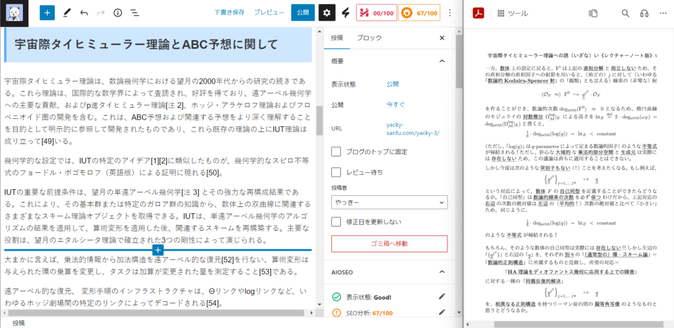The height and width of the screenshot is (328, 674).
Task: Check the レビュー待ち checkbox
Action: click(336, 172)
